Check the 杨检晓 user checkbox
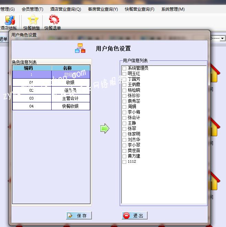The height and width of the screenshot is (227, 226). pos(124,90)
